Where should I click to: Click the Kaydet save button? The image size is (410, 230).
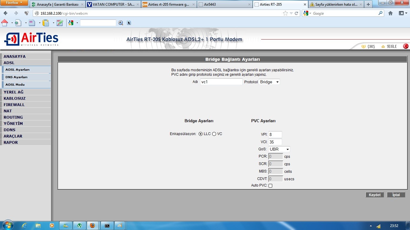click(x=375, y=195)
